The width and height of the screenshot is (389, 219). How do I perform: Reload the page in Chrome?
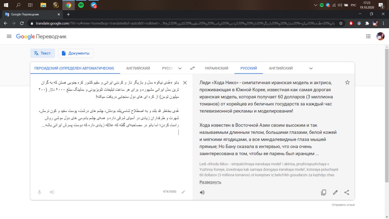click(22, 23)
